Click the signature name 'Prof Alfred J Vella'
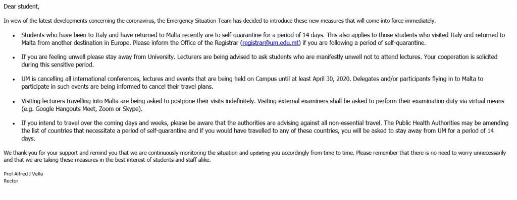This screenshot has height=200, width=517. [23, 174]
